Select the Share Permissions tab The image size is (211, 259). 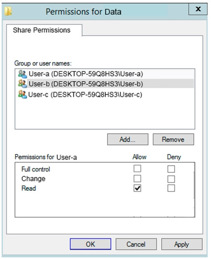pyautogui.click(x=42, y=30)
